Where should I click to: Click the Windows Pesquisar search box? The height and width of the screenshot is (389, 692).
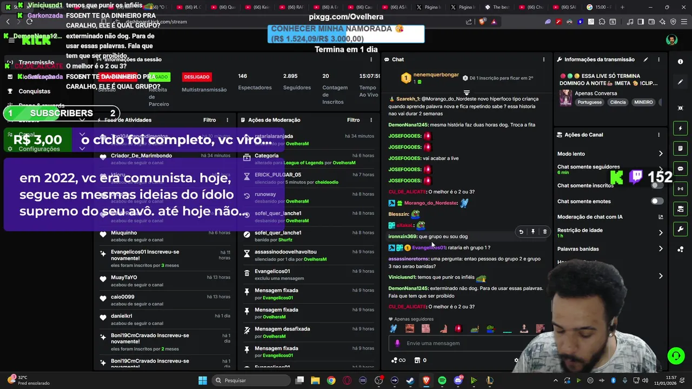coord(250,380)
